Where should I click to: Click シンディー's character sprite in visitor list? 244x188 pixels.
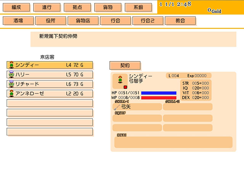[x=11, y=65]
